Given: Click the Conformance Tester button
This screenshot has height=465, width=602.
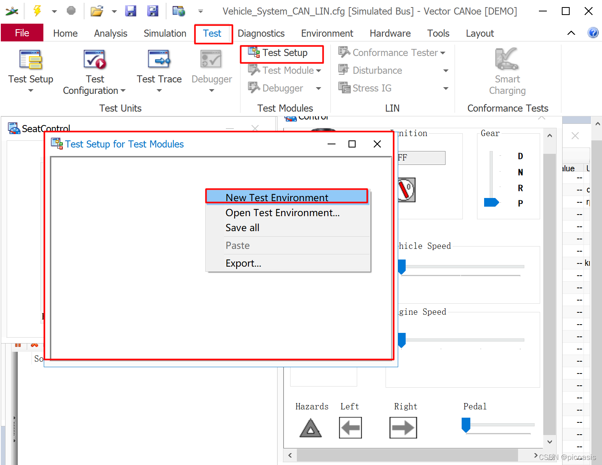Looking at the screenshot, I should pyautogui.click(x=391, y=52).
